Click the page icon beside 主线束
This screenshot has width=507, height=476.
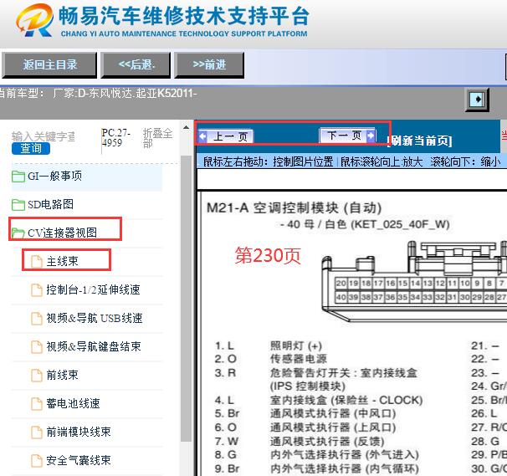tap(37, 262)
